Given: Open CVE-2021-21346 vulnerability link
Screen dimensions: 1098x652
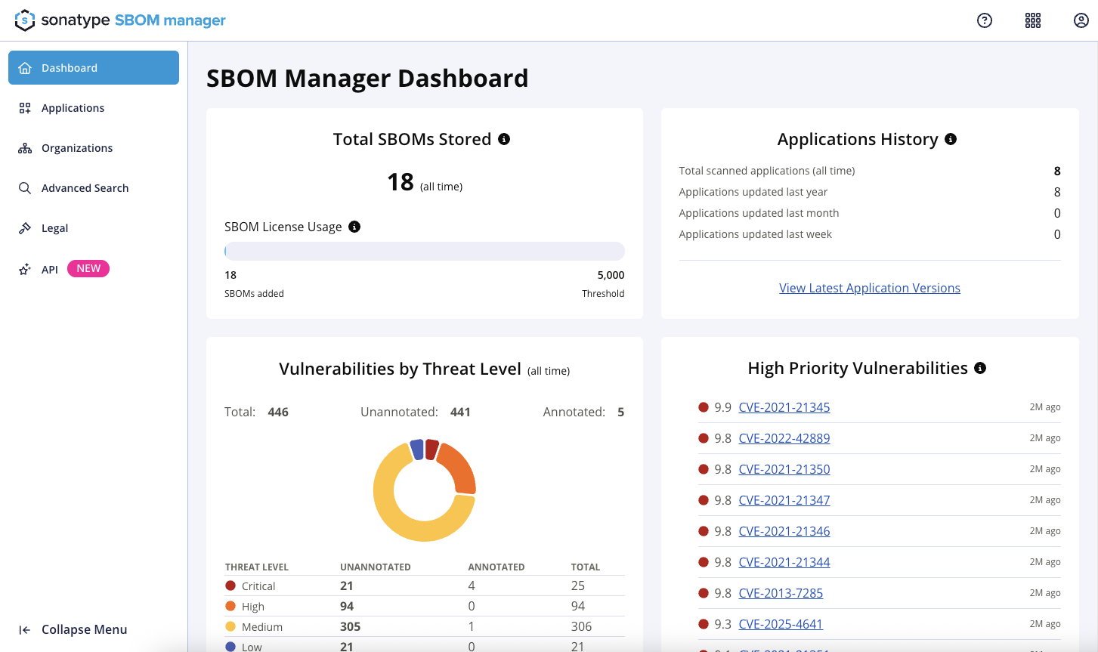Looking at the screenshot, I should 784,531.
